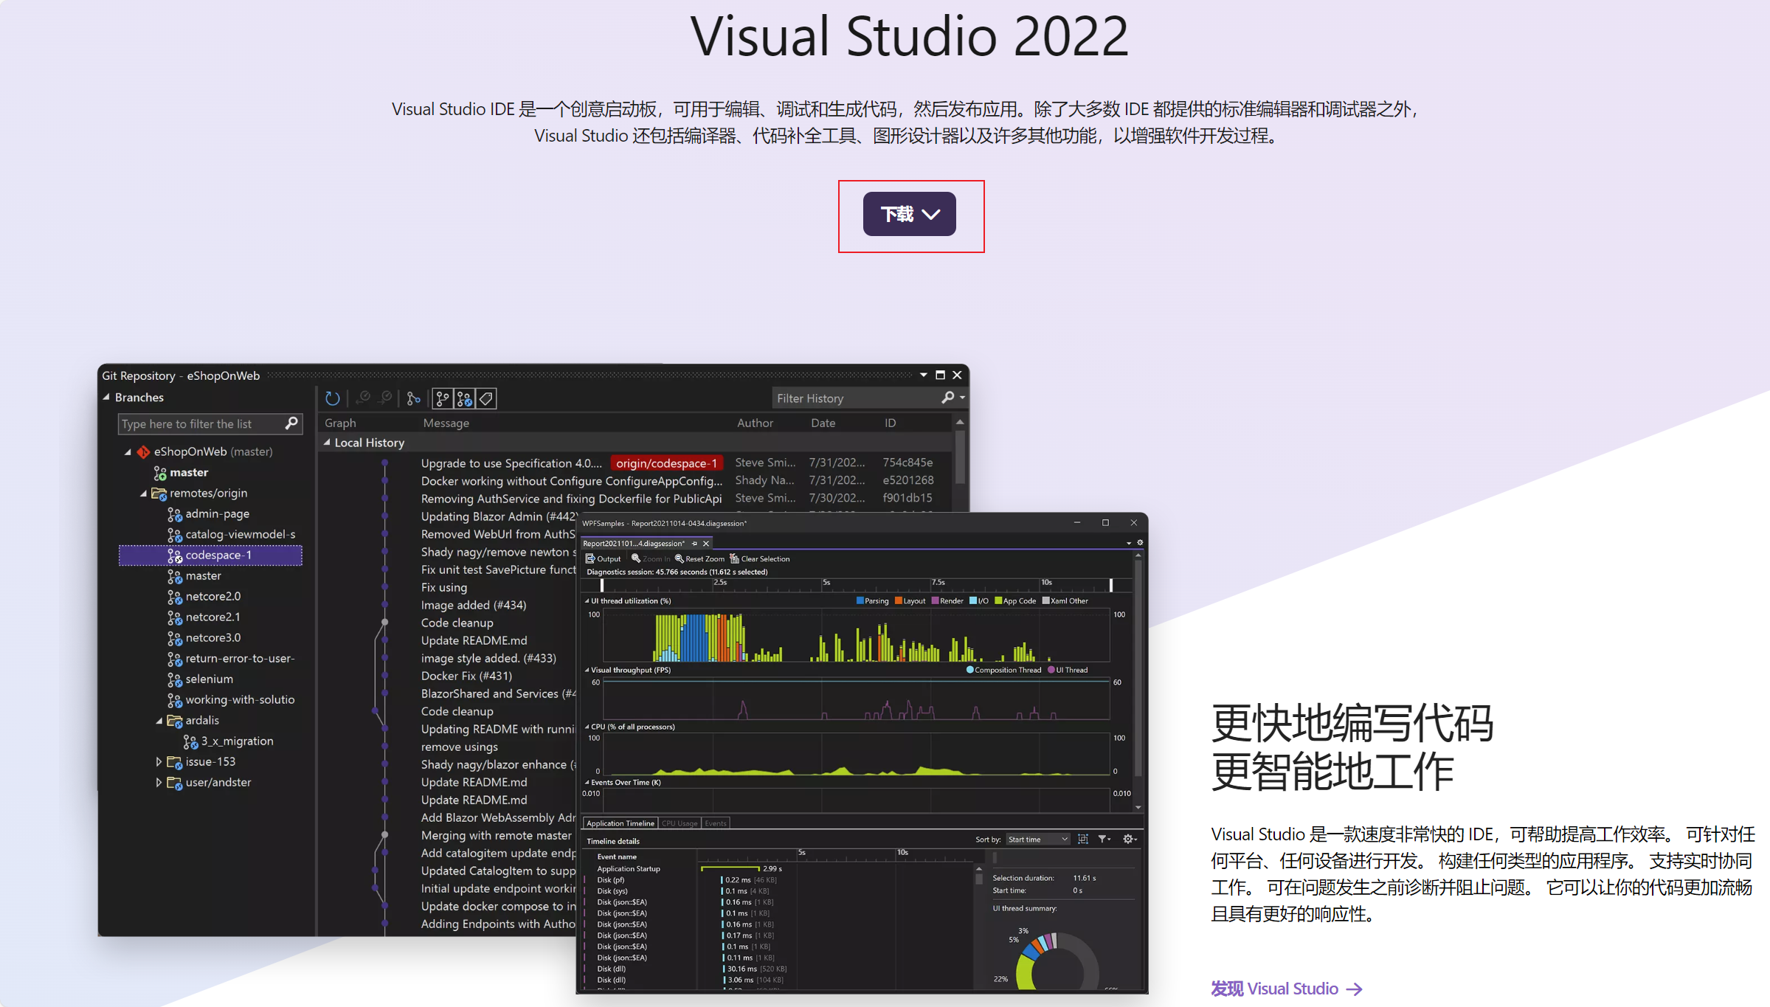Click the timeline details filter funnel icon
Image resolution: width=1770 pixels, height=1007 pixels.
tap(1103, 839)
